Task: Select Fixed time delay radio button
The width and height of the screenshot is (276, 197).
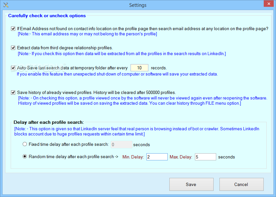Action: 25,144
